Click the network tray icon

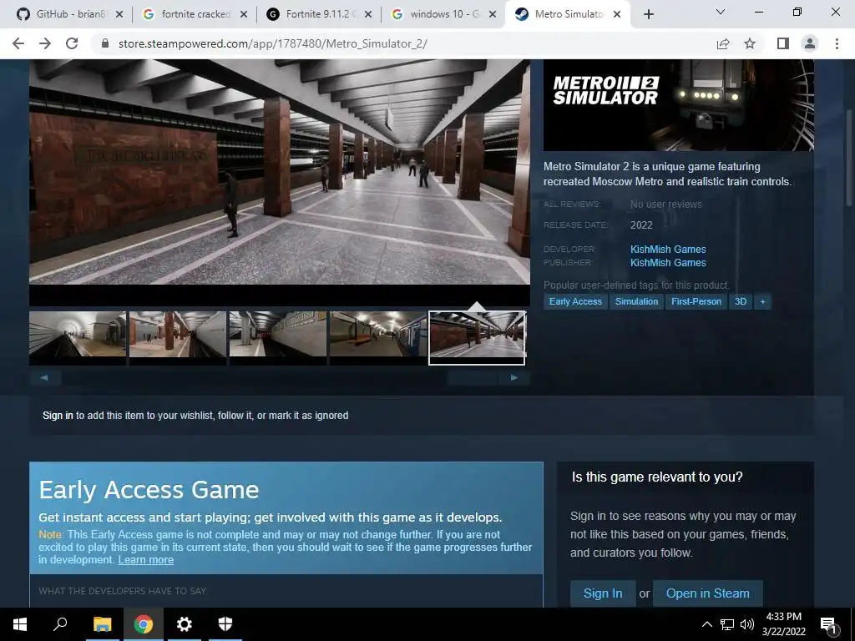pyautogui.click(x=727, y=624)
